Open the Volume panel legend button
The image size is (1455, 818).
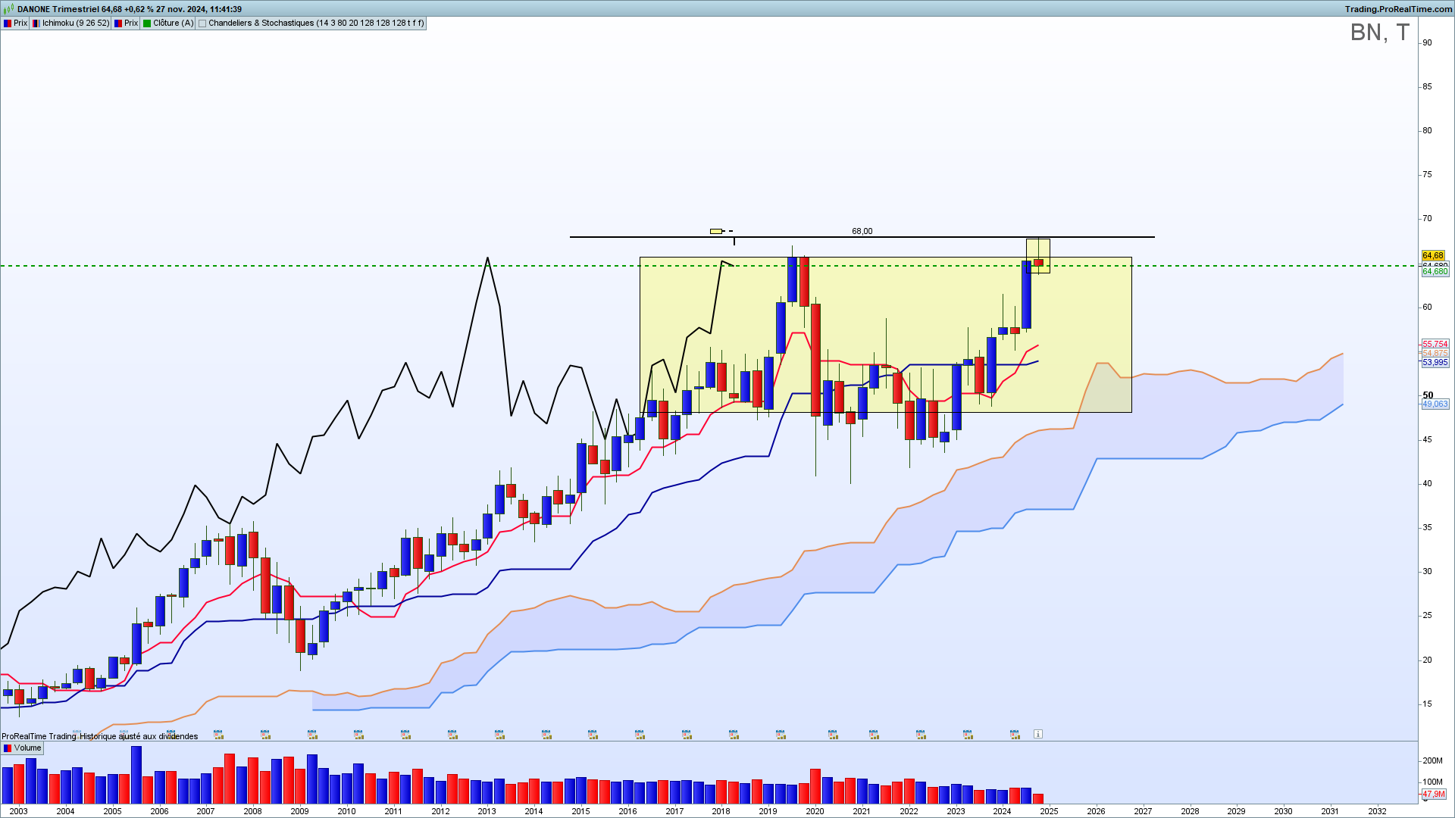22,748
